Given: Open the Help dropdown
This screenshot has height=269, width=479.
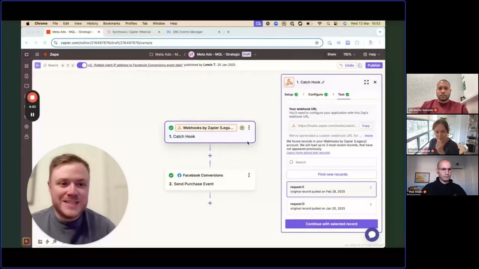Looking at the screenshot, I should pyautogui.click(x=372, y=54).
